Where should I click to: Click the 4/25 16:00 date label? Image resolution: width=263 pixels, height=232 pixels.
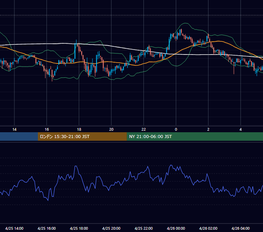click(47, 228)
